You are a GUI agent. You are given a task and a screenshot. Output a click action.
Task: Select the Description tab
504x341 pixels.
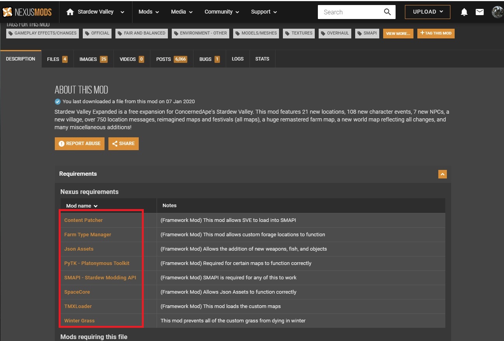pyautogui.click(x=21, y=59)
